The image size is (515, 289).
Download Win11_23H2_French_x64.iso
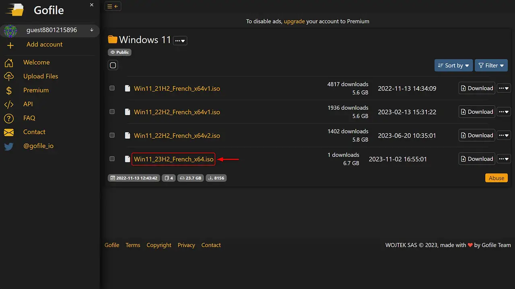477,159
